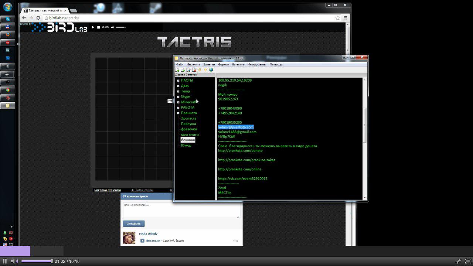Open the Tetris online ad link
The height and width of the screenshot is (266, 473).
[x=144, y=190]
